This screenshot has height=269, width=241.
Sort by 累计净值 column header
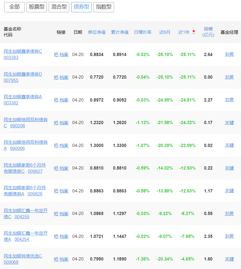pos(120,32)
